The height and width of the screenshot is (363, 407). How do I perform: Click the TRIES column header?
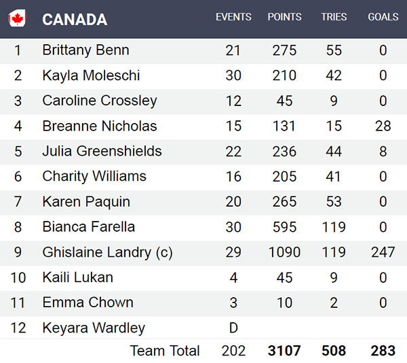click(x=334, y=17)
